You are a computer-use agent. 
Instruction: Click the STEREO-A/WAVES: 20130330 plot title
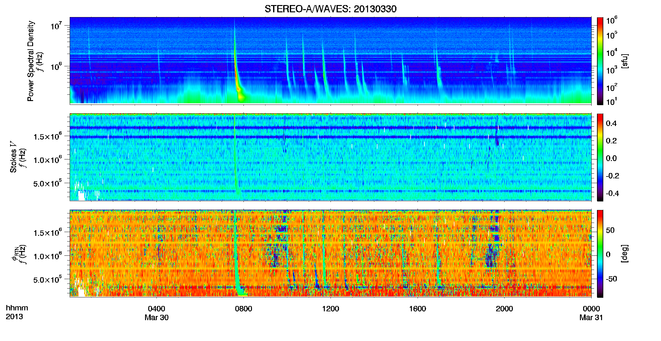point(330,9)
